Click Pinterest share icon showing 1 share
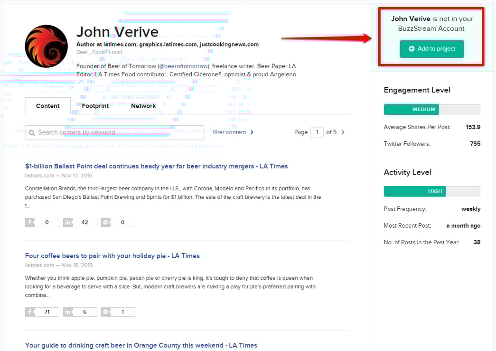496x351 pixels. pos(106,312)
